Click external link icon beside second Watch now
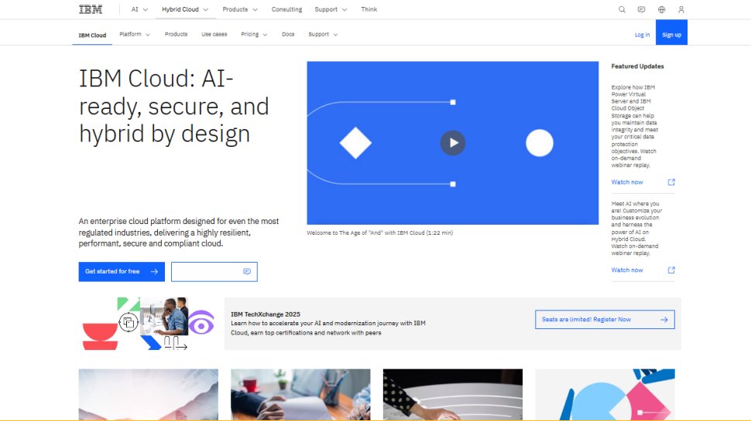The image size is (751, 421). (x=671, y=270)
